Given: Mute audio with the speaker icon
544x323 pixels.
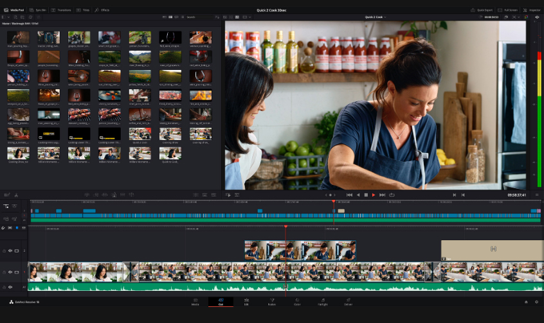Looking at the screenshot, I should pos(537,17).
